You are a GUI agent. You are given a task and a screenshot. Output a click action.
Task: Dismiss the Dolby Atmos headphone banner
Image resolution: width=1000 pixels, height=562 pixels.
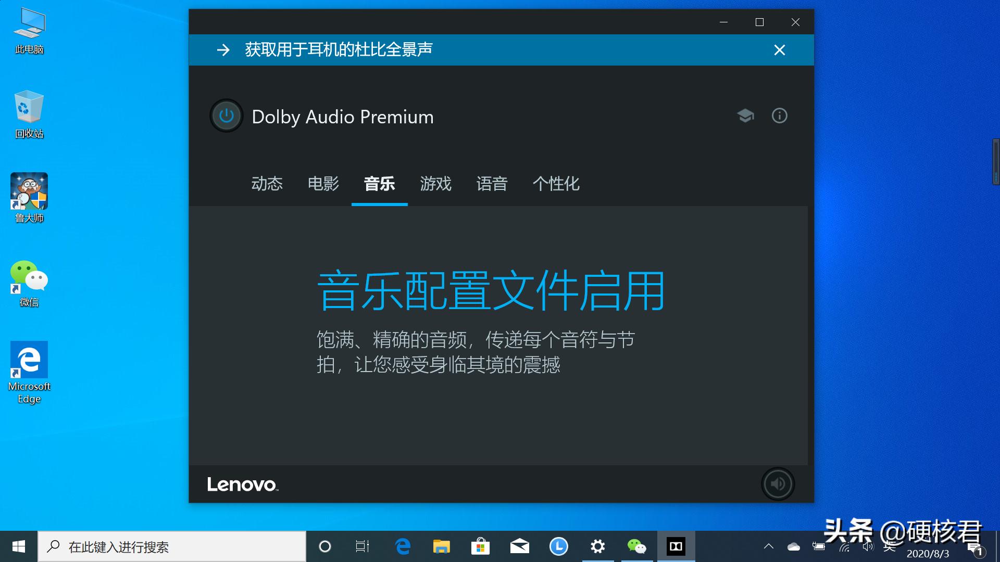pos(779,50)
